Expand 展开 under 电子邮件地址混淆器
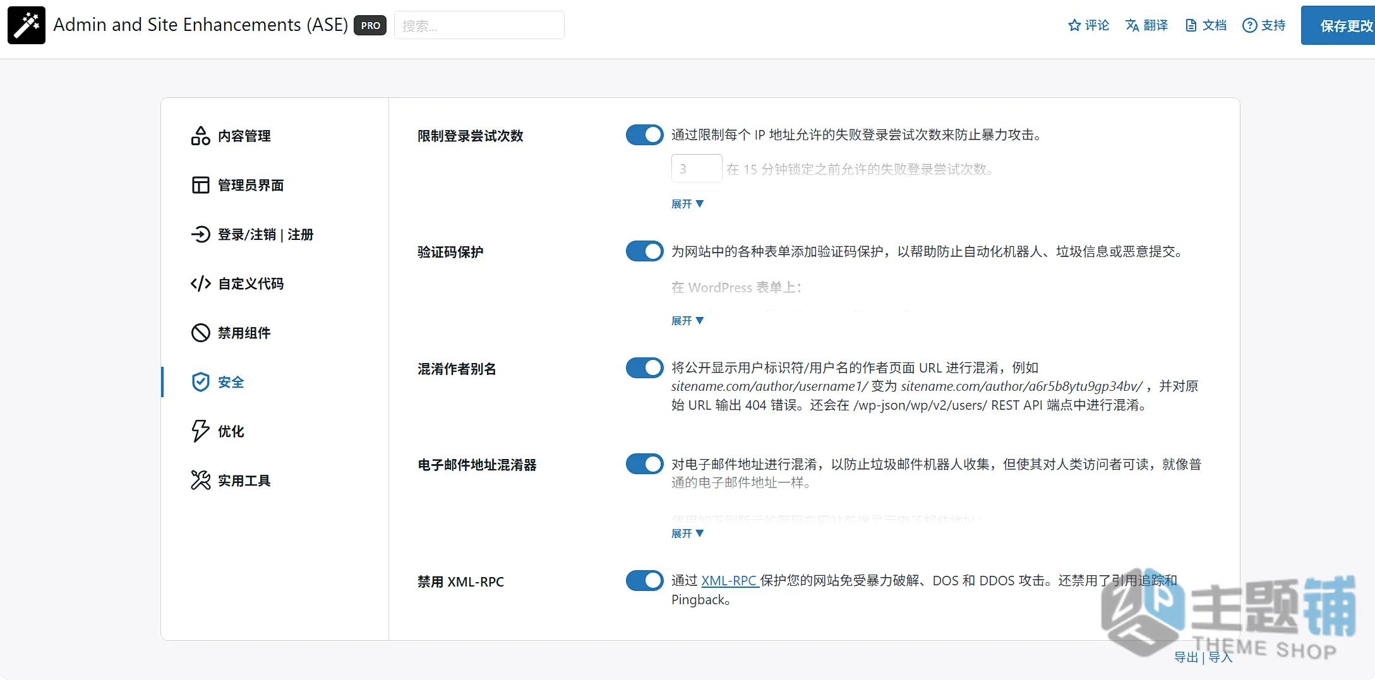This screenshot has width=1375, height=680. tap(687, 534)
